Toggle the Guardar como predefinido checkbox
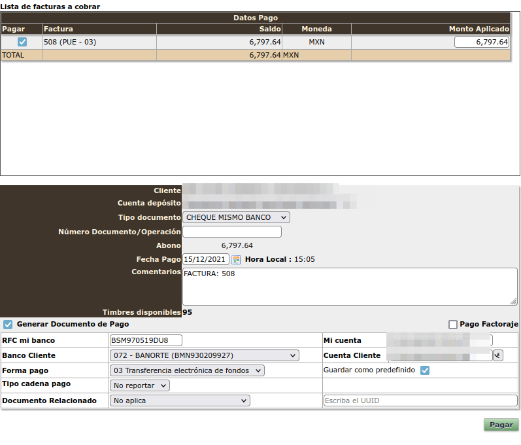 (425, 370)
